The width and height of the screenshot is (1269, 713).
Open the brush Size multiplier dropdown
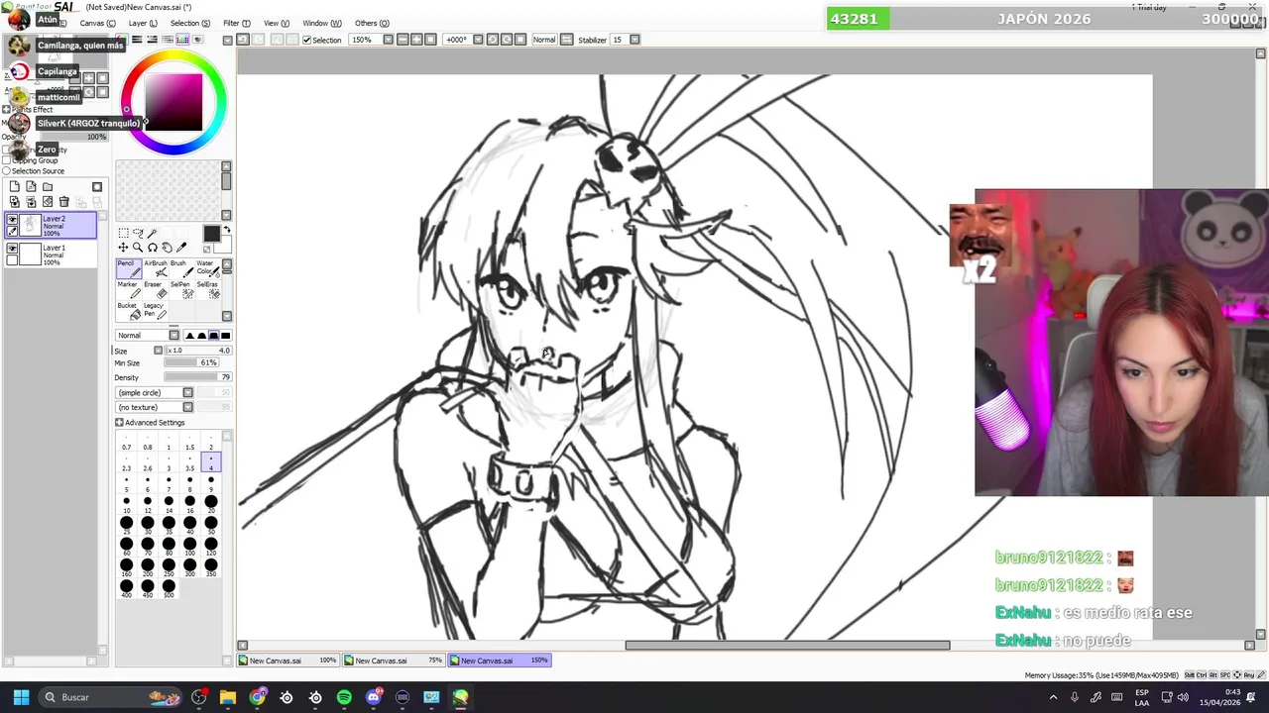(x=158, y=351)
